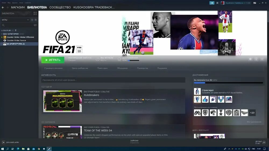Click the user profile avatar
Image resolution: width=269 pixels, height=151 pixels.
tap(222, 3)
